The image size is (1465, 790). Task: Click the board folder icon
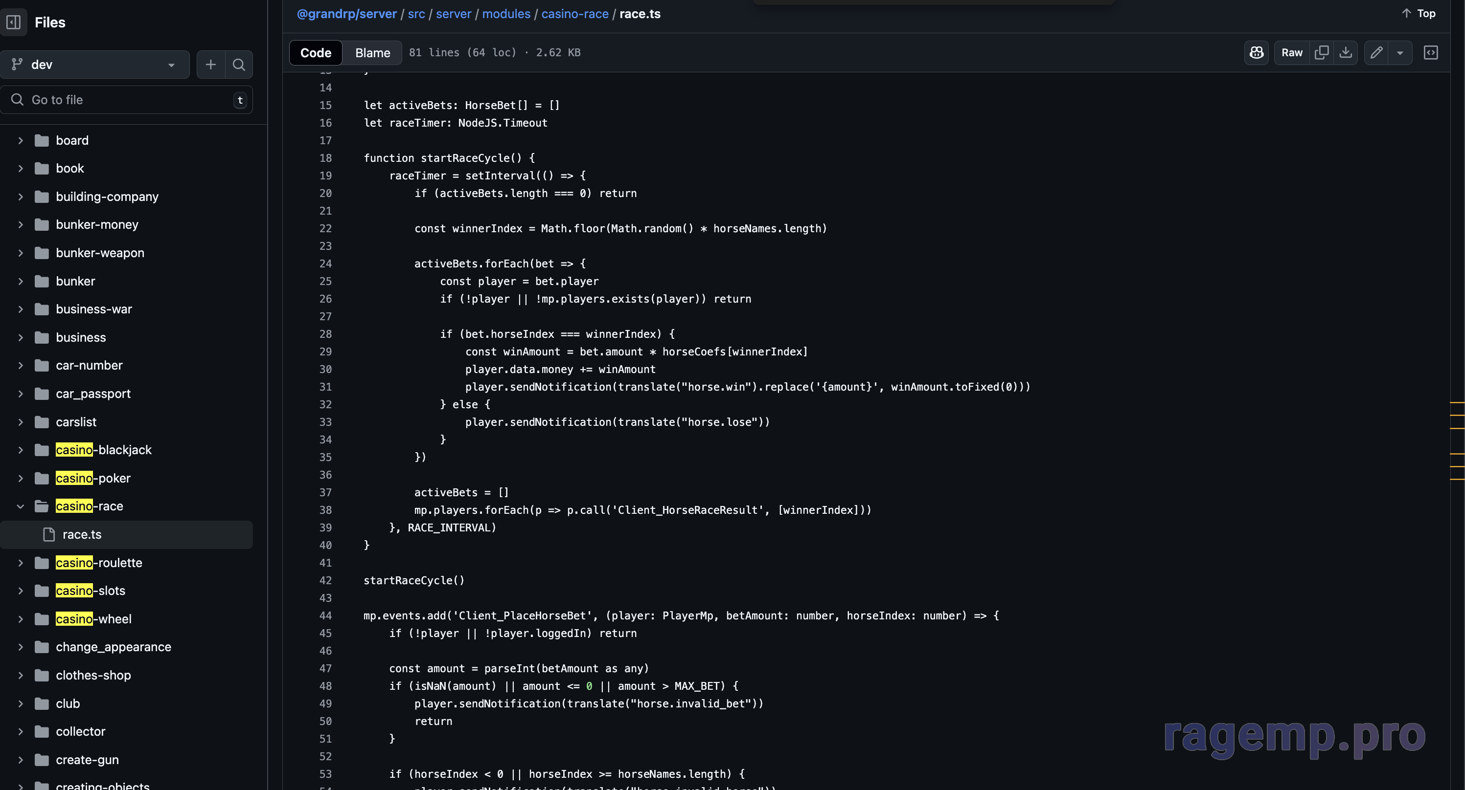pyautogui.click(x=42, y=140)
